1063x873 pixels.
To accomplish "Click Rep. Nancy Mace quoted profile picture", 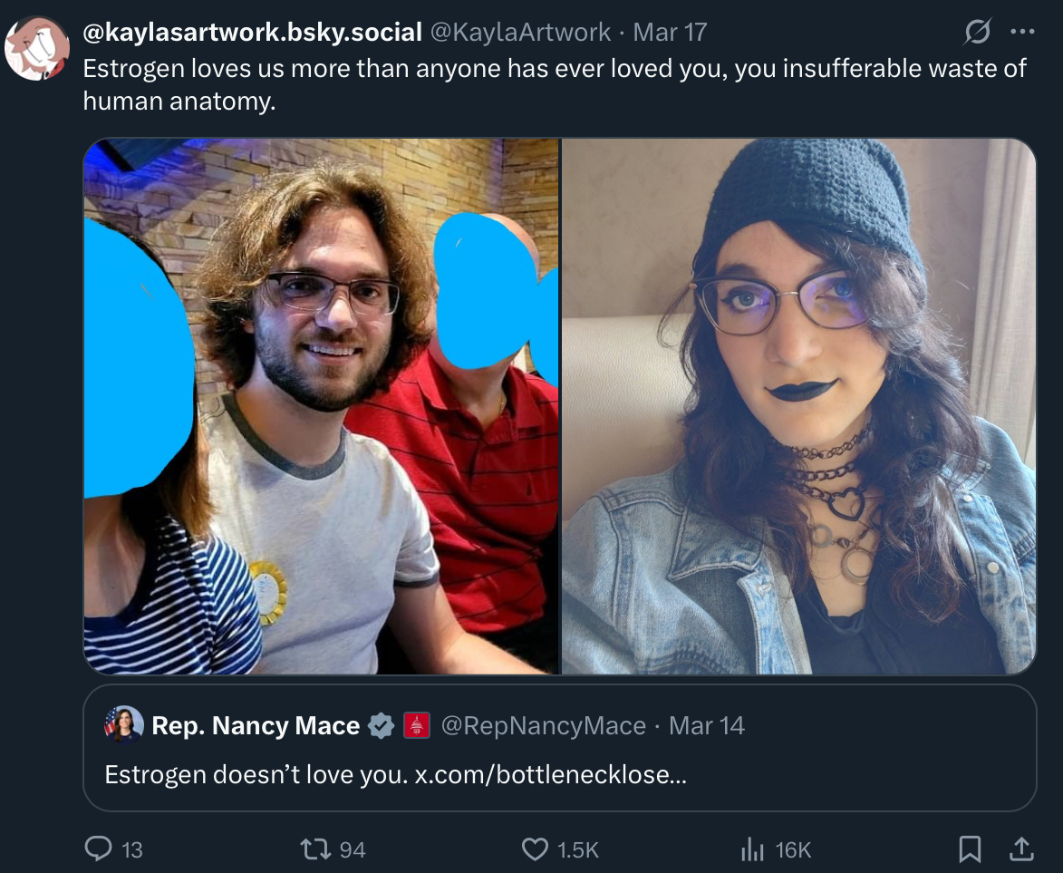I will pos(124,725).
